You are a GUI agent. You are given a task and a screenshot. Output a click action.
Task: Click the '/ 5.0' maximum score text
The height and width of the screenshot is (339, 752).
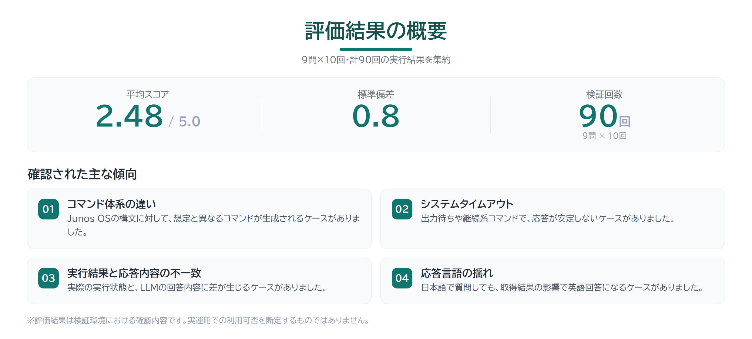pos(185,121)
